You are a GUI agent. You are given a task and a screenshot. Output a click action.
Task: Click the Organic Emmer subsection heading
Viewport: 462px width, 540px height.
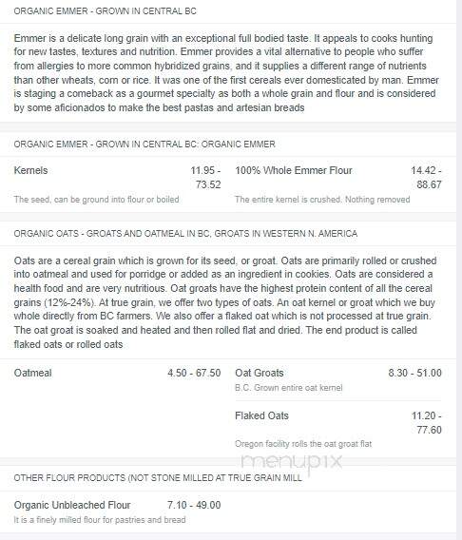tap(144, 144)
